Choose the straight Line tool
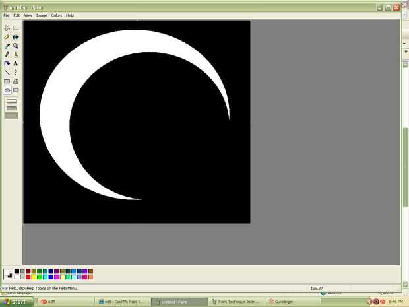 (x=7, y=73)
